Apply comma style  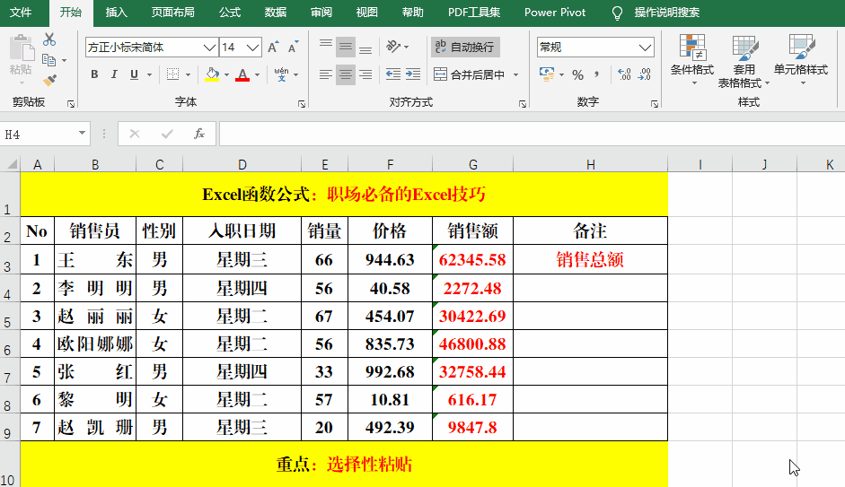click(596, 74)
